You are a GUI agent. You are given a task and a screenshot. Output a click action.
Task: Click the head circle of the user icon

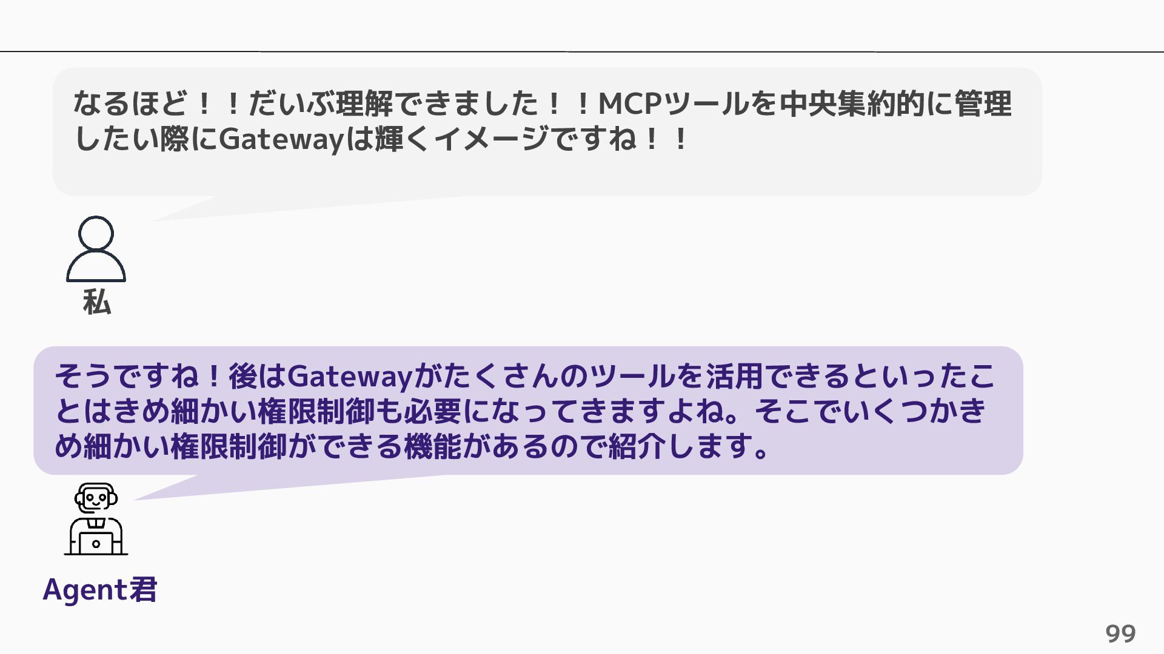click(x=96, y=233)
